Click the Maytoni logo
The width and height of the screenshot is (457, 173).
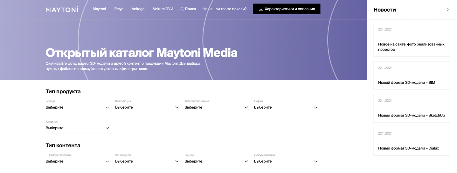coord(62,9)
